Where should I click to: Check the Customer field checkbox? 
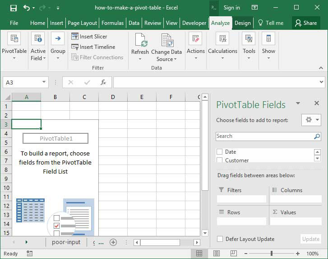pyautogui.click(x=219, y=160)
